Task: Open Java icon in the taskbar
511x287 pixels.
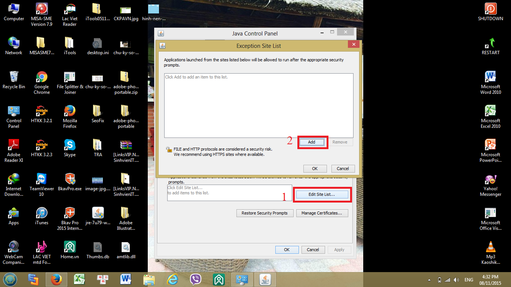Action: 265,279
